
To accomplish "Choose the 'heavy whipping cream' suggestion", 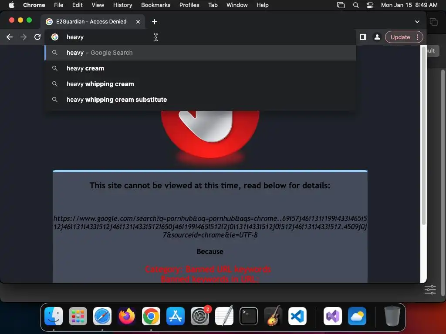I will click(200, 84).
